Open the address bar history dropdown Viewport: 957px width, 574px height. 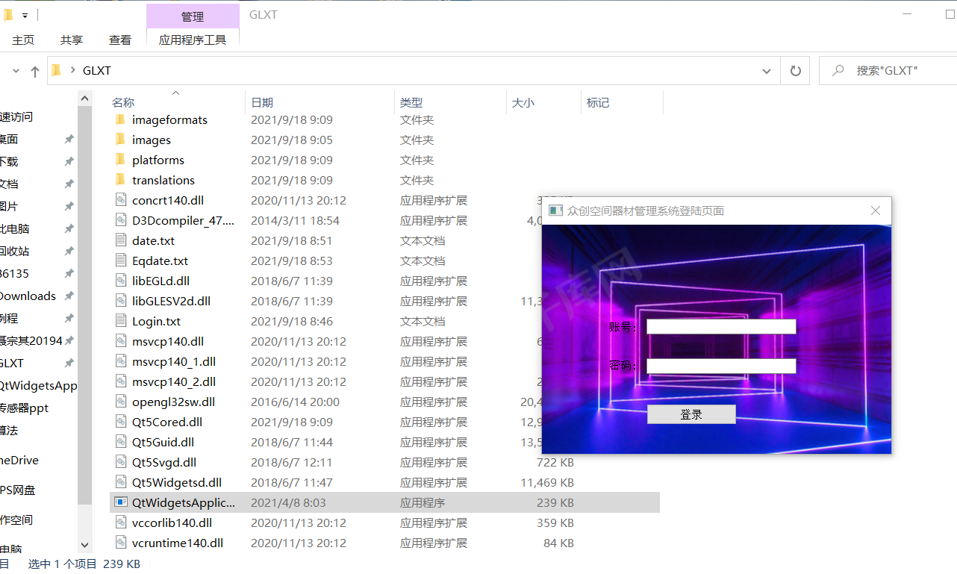click(766, 70)
